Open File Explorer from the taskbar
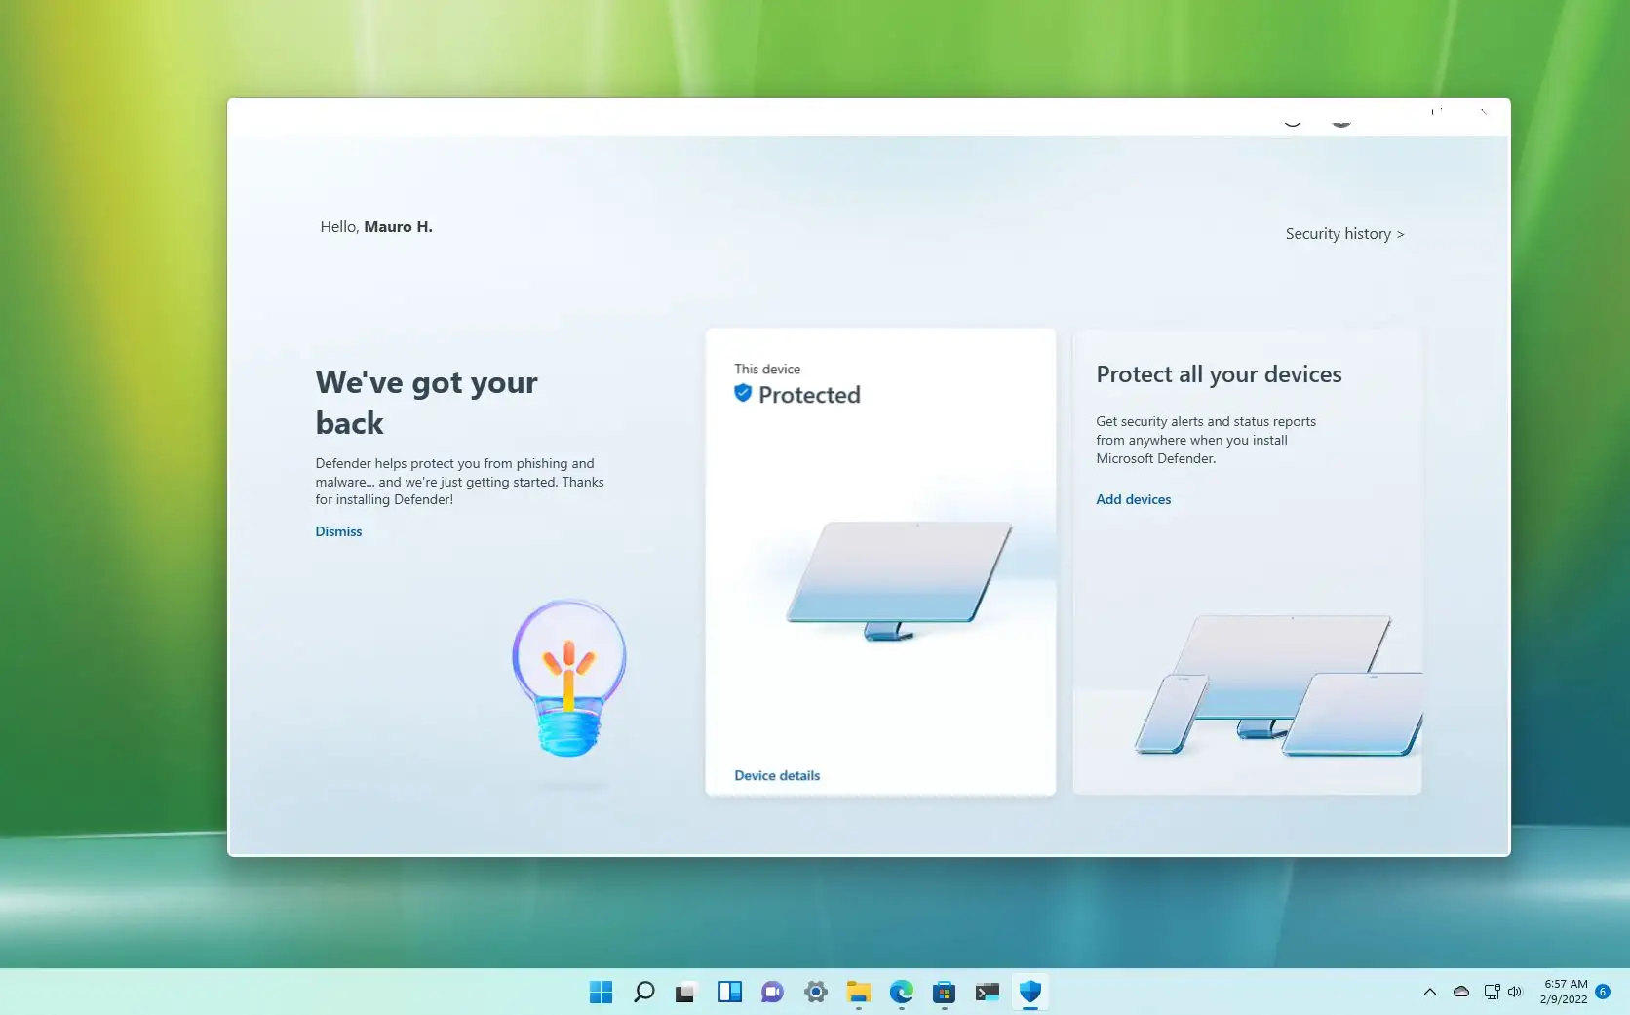The image size is (1630, 1015). pyautogui.click(x=858, y=993)
